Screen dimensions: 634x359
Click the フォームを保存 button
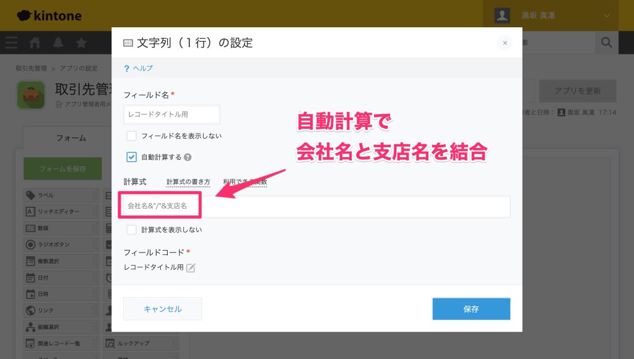63,168
